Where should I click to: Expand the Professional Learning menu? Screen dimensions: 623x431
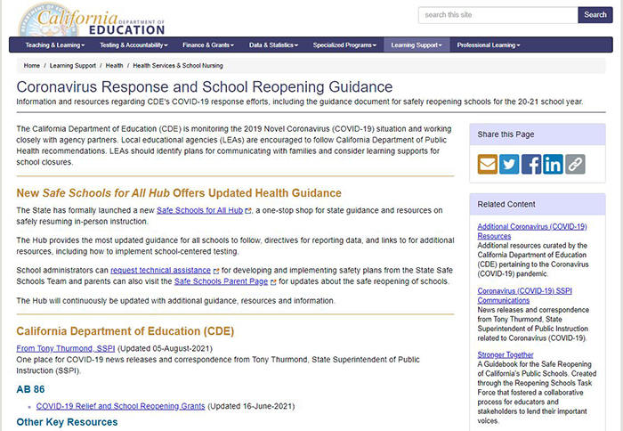[489, 45]
